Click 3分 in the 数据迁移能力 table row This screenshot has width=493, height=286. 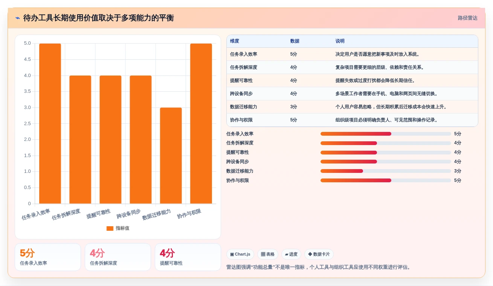294,107
